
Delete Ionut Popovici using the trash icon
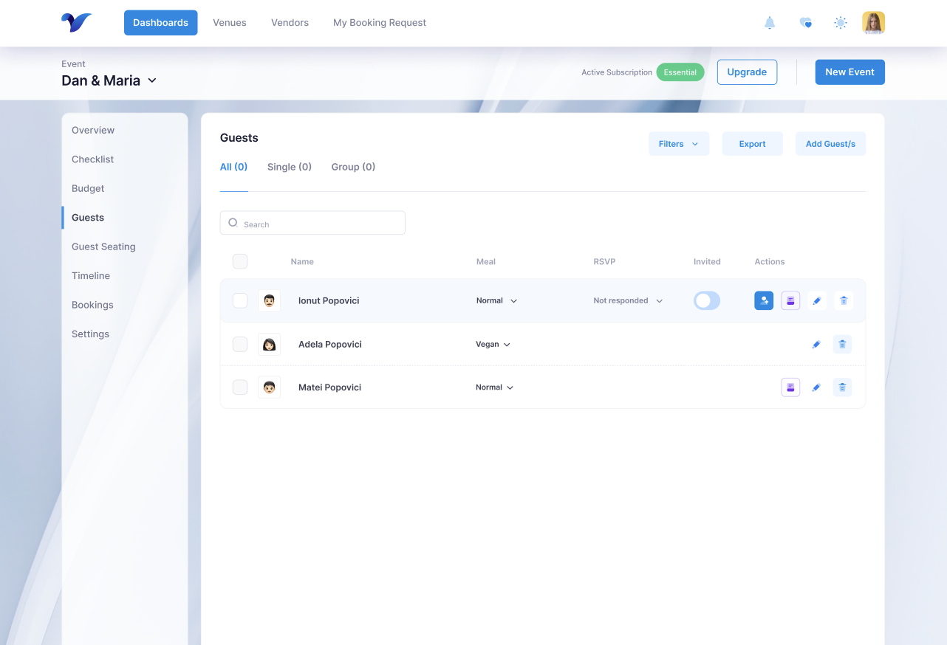(843, 300)
